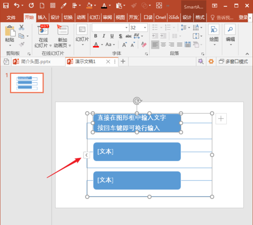
Task: Click the shape fill bucket color icon
Action: pos(89,6)
